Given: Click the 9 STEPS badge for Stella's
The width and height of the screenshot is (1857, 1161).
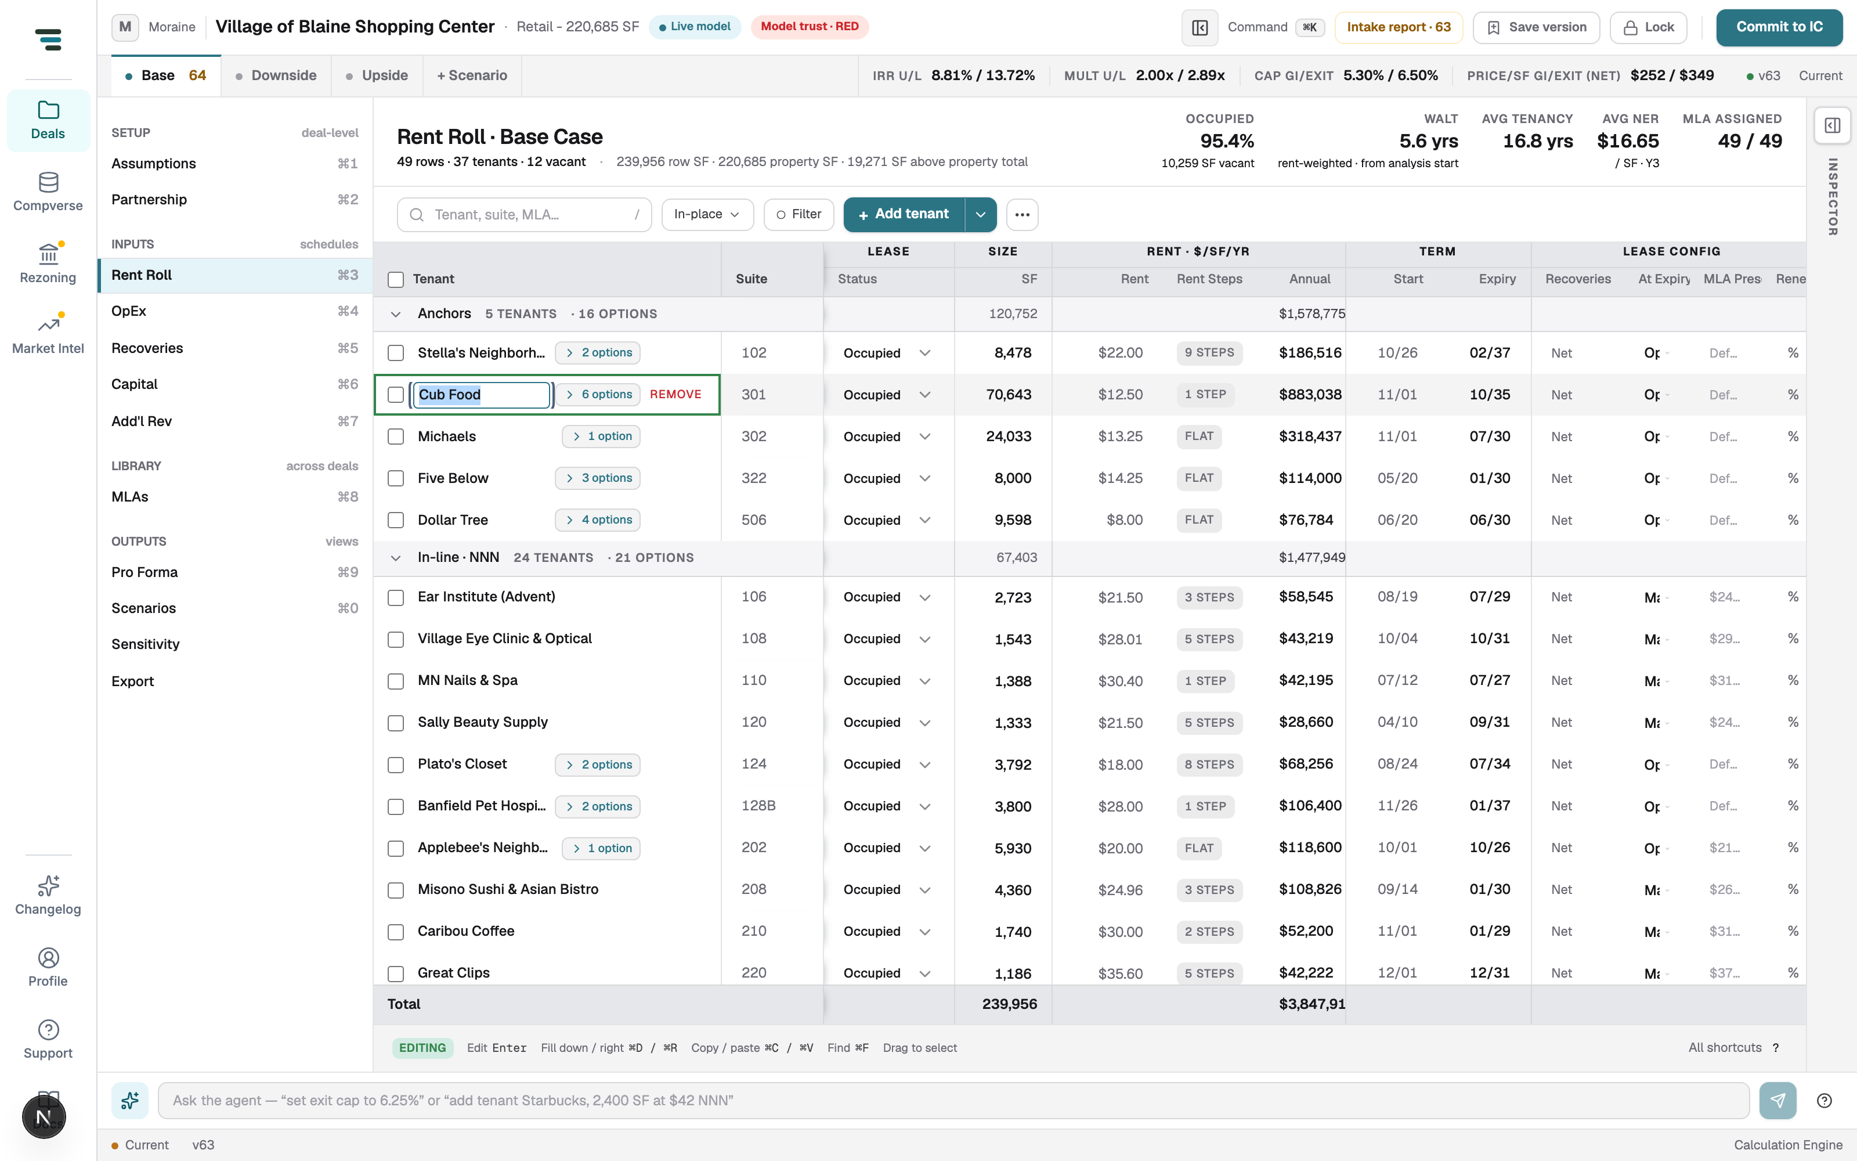Looking at the screenshot, I should pos(1209,353).
